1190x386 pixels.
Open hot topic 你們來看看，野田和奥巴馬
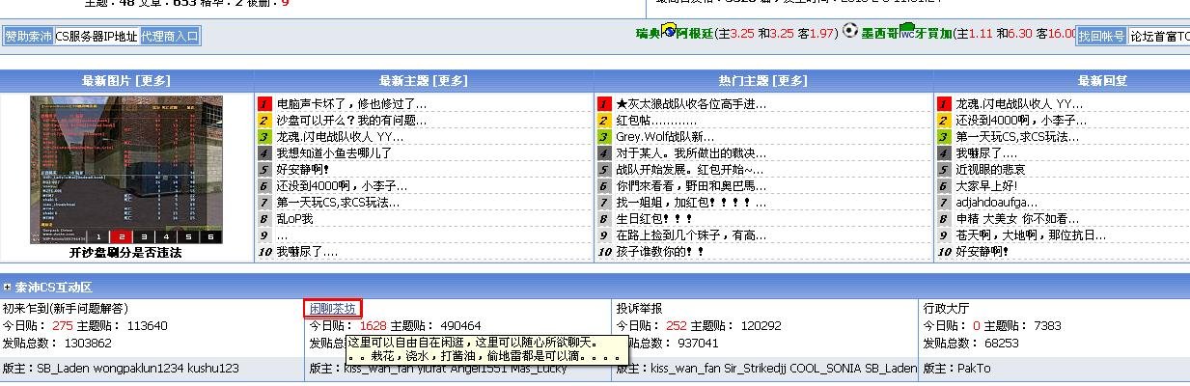pos(691,186)
